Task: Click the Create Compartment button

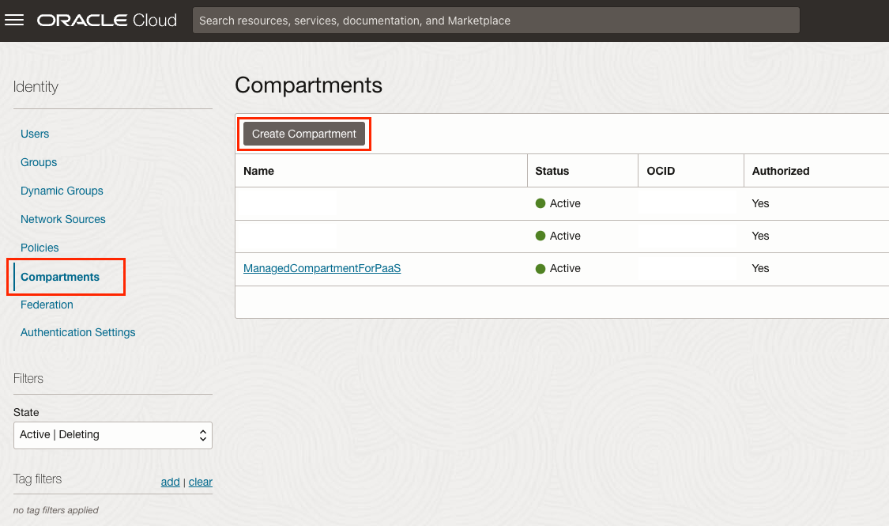Action: pos(304,134)
